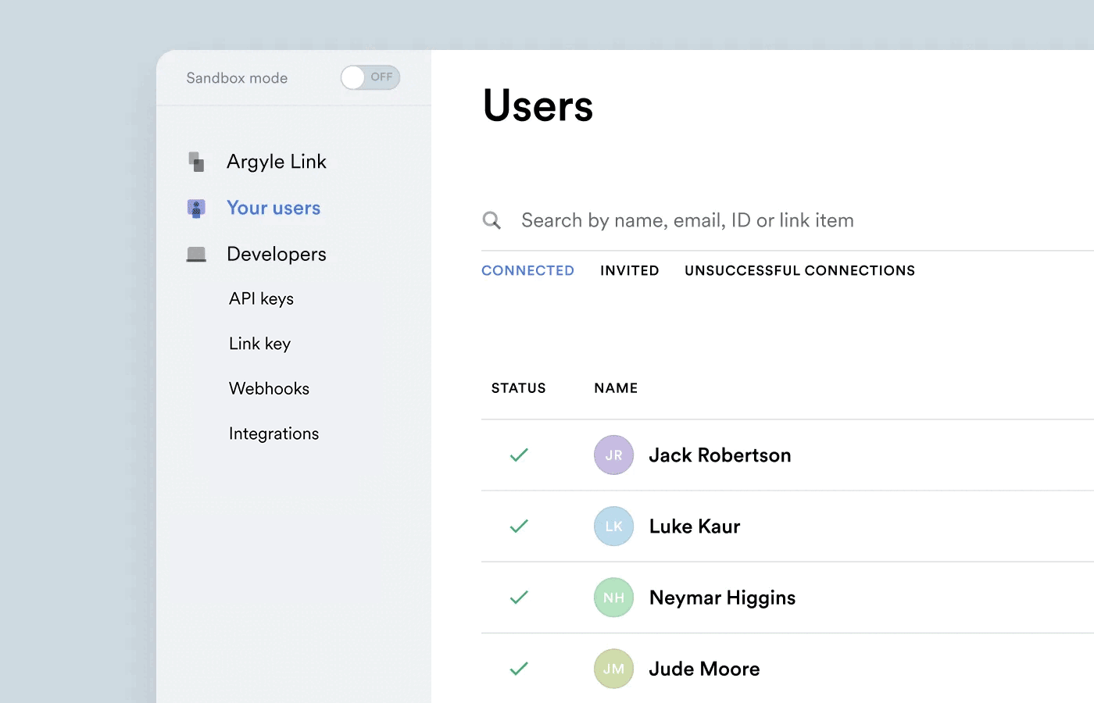Open the Invited tab
The image size is (1094, 703).
point(629,270)
